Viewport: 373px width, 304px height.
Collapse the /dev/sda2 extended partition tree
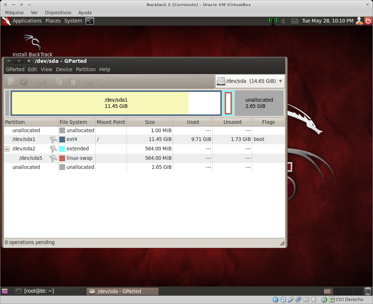pyautogui.click(x=7, y=149)
